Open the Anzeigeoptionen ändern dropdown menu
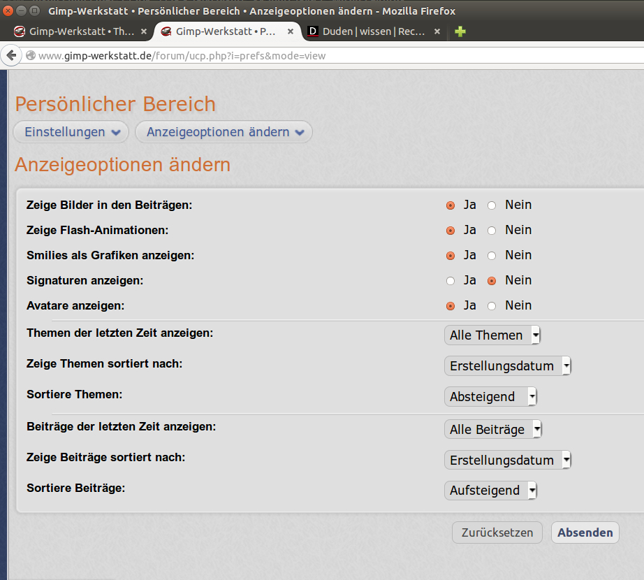Screen dimensions: 644x580 [x=224, y=132]
